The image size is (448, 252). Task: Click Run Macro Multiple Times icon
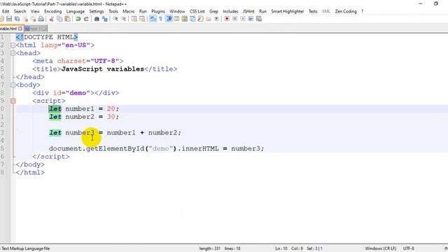(x=251, y=19)
